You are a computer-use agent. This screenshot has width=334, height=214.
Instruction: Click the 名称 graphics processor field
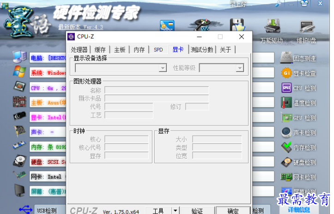[157, 90]
